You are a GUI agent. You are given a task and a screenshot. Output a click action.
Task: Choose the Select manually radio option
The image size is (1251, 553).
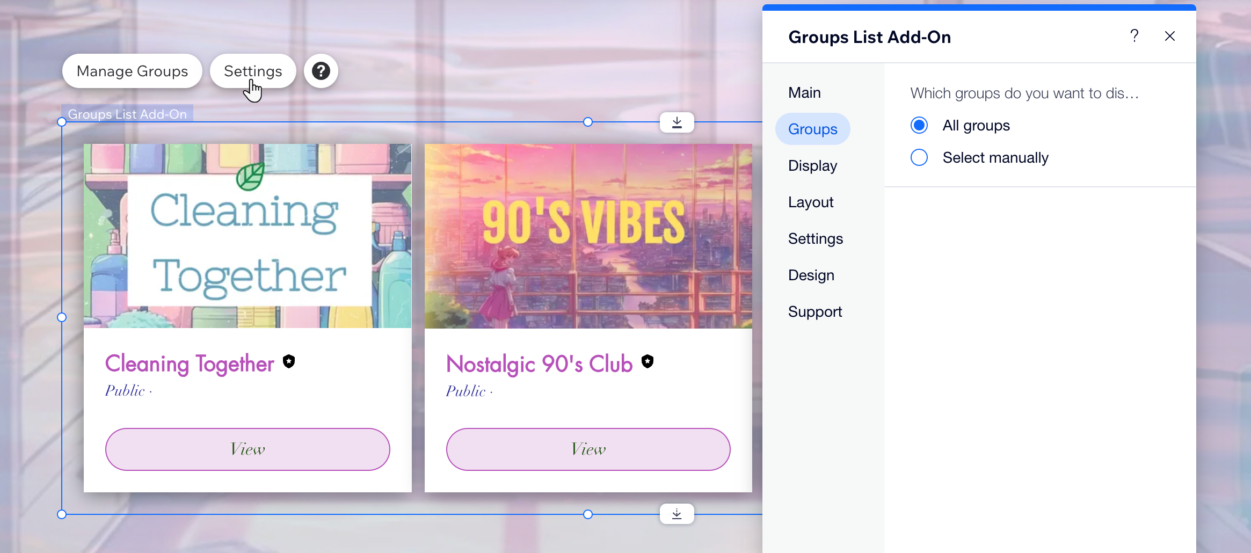[x=919, y=157]
